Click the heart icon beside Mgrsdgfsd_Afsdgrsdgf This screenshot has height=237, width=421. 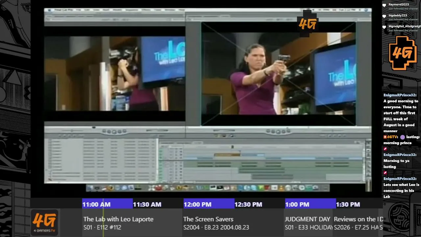click(x=384, y=27)
